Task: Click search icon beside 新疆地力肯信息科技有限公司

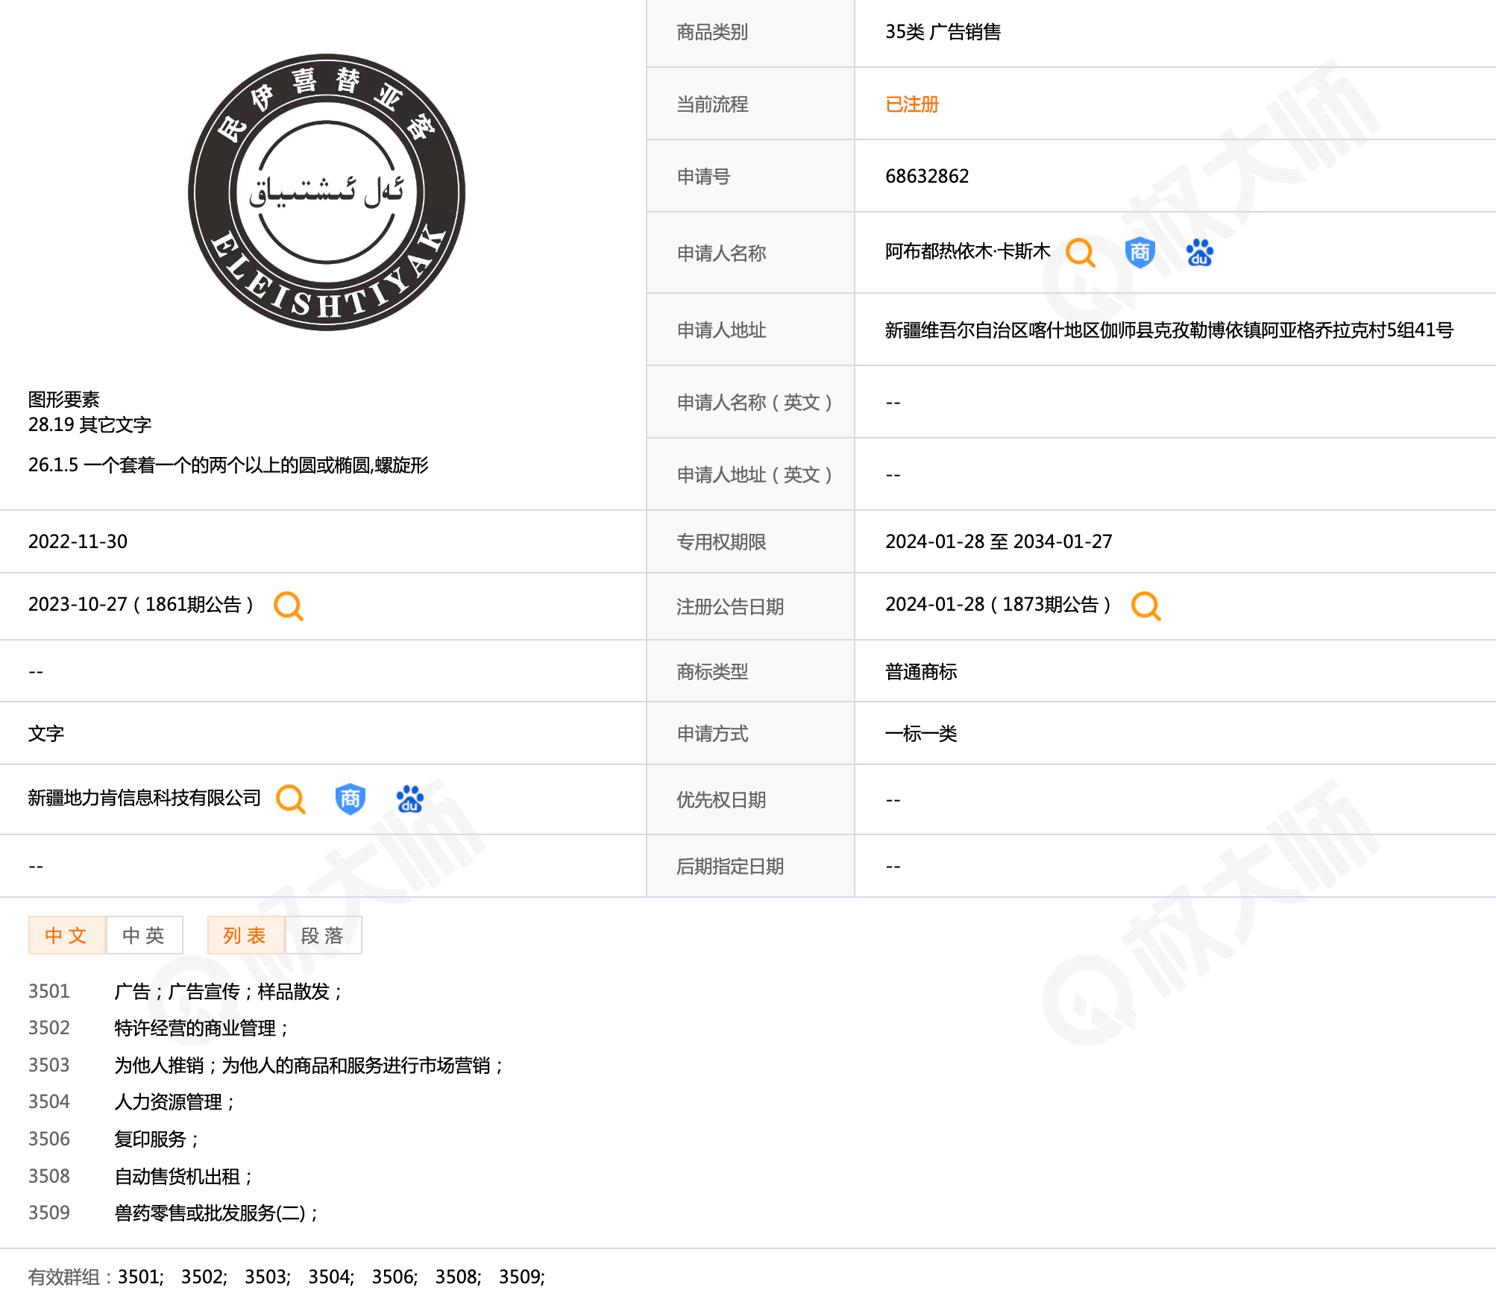Action: (x=290, y=799)
